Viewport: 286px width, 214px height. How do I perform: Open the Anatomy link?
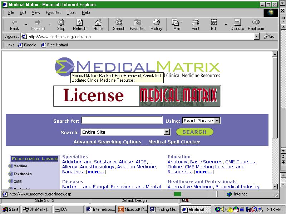(177, 162)
